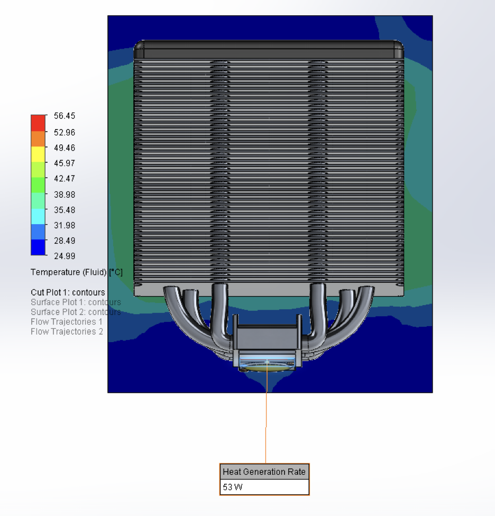The width and height of the screenshot is (495, 516).
Task: Click the legend value 42.47
Action: click(x=65, y=178)
